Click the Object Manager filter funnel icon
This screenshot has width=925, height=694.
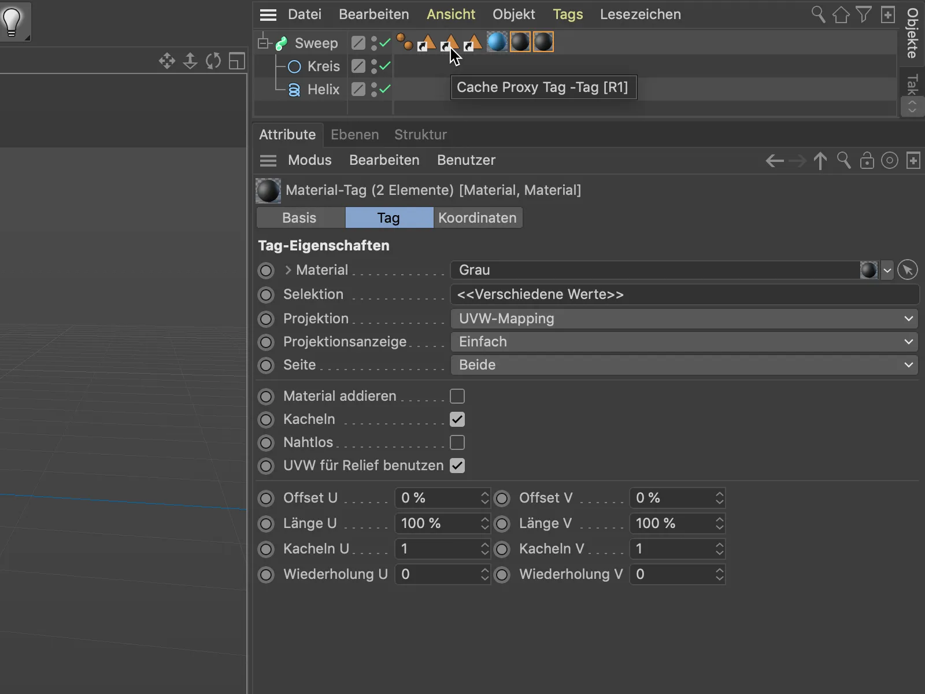[864, 14]
